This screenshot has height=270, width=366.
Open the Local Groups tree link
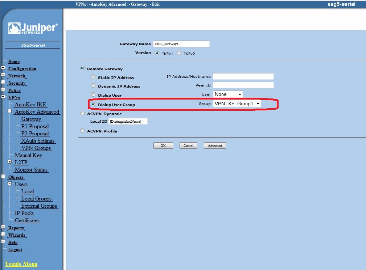click(36, 199)
